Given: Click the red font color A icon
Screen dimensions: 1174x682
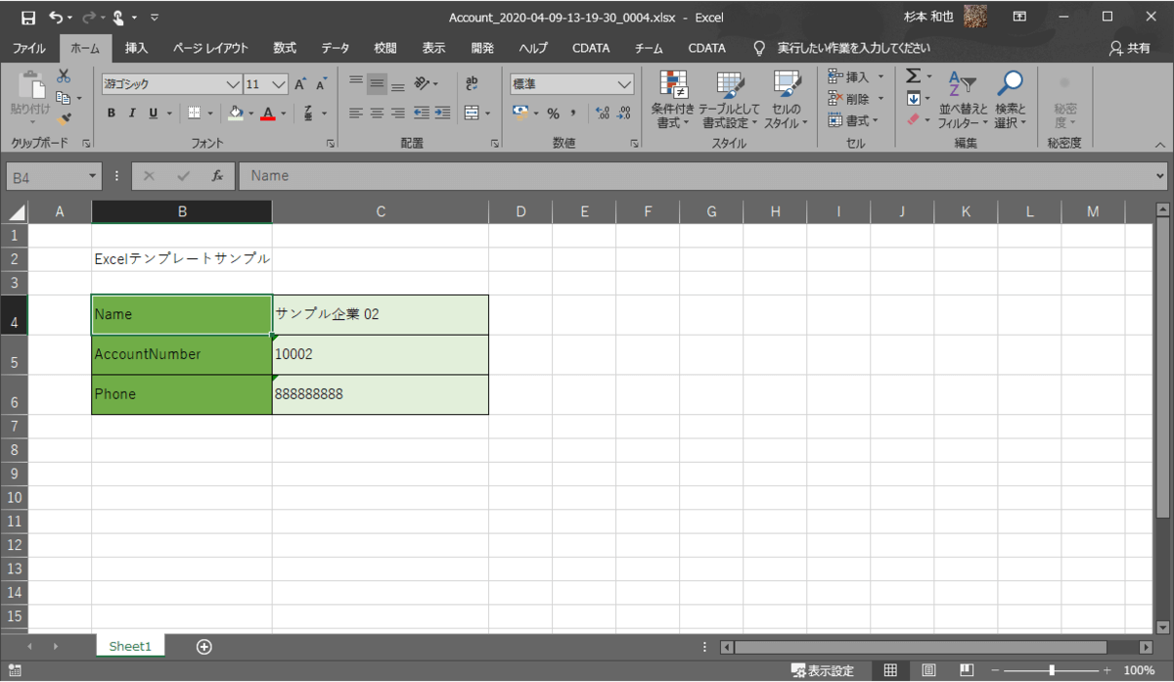Looking at the screenshot, I should click(x=268, y=114).
